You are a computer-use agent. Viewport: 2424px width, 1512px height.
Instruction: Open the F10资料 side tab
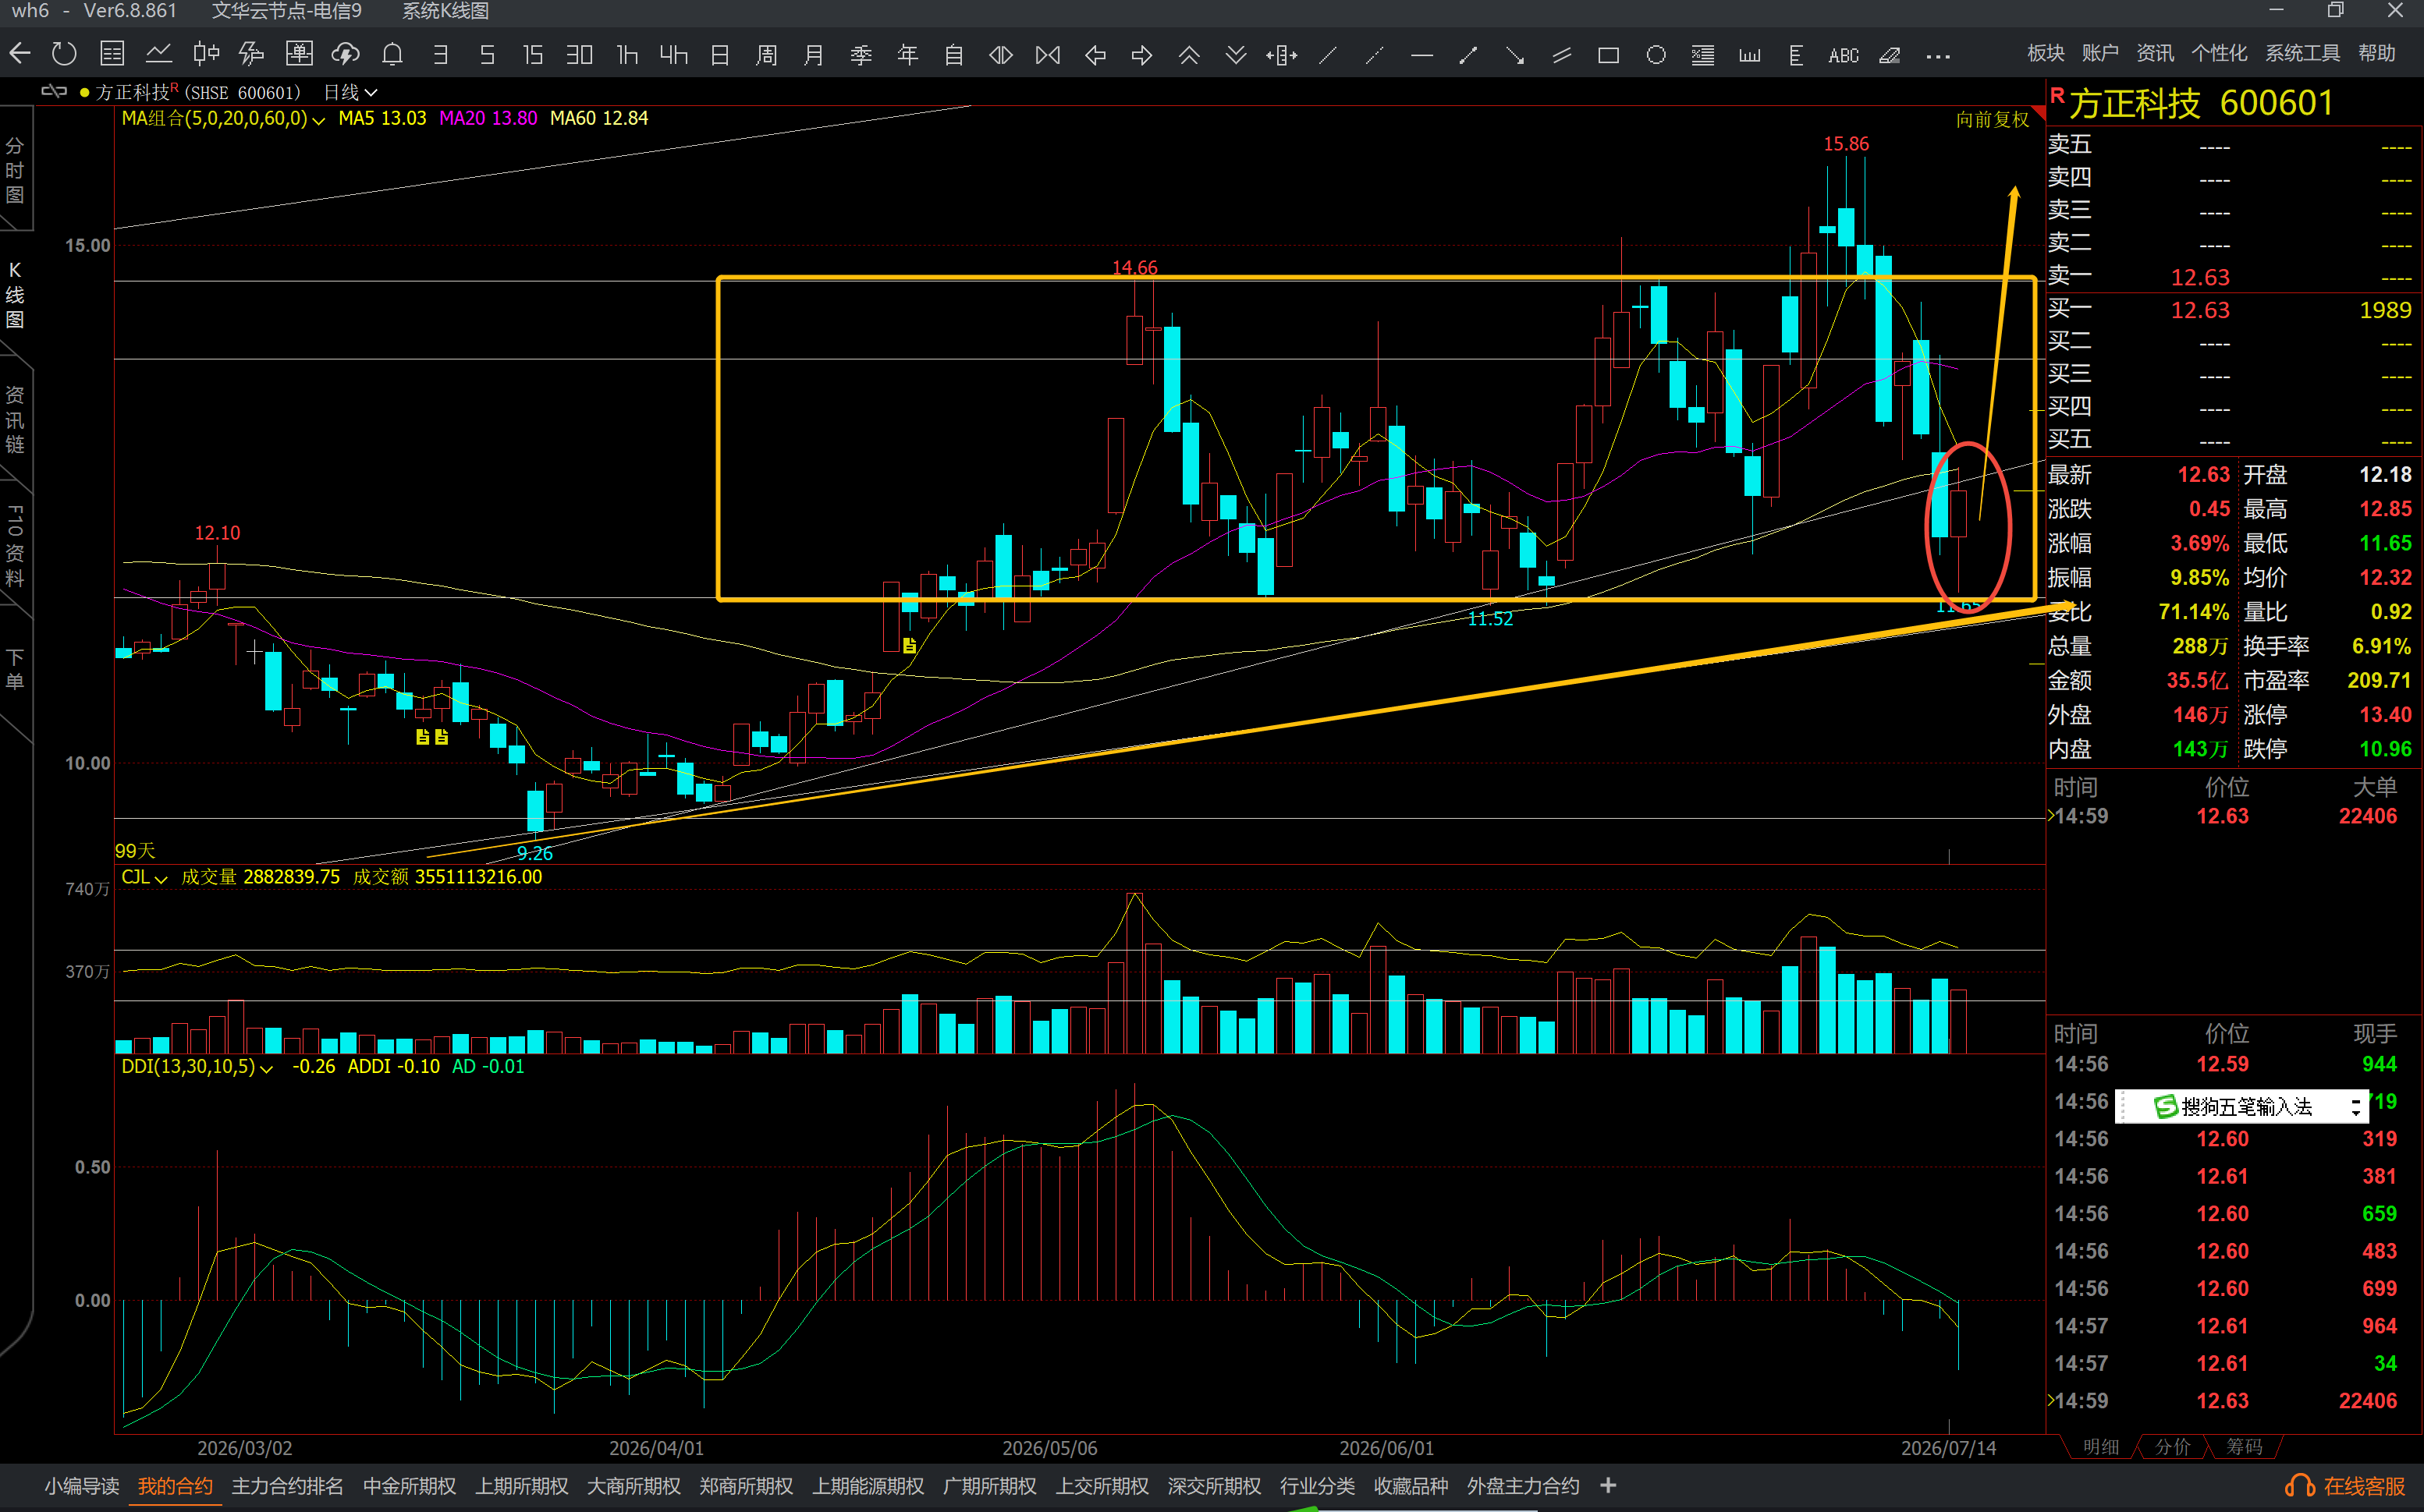tap(15, 545)
